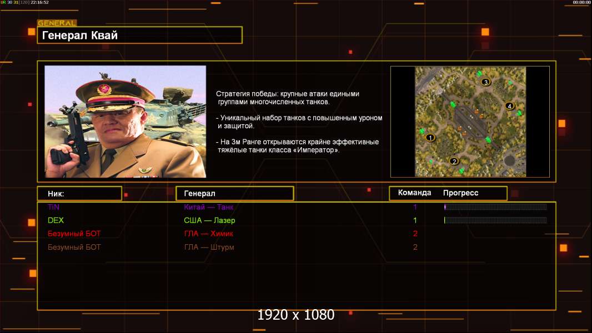Click the 'Прогресс' column header

coord(460,193)
